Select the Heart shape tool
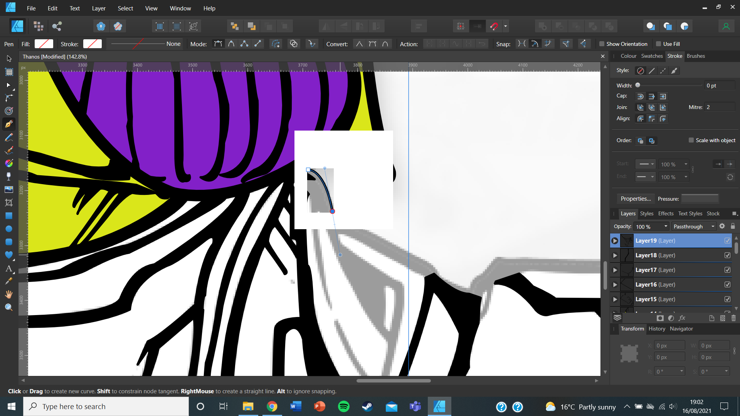740x416 pixels. [8, 255]
